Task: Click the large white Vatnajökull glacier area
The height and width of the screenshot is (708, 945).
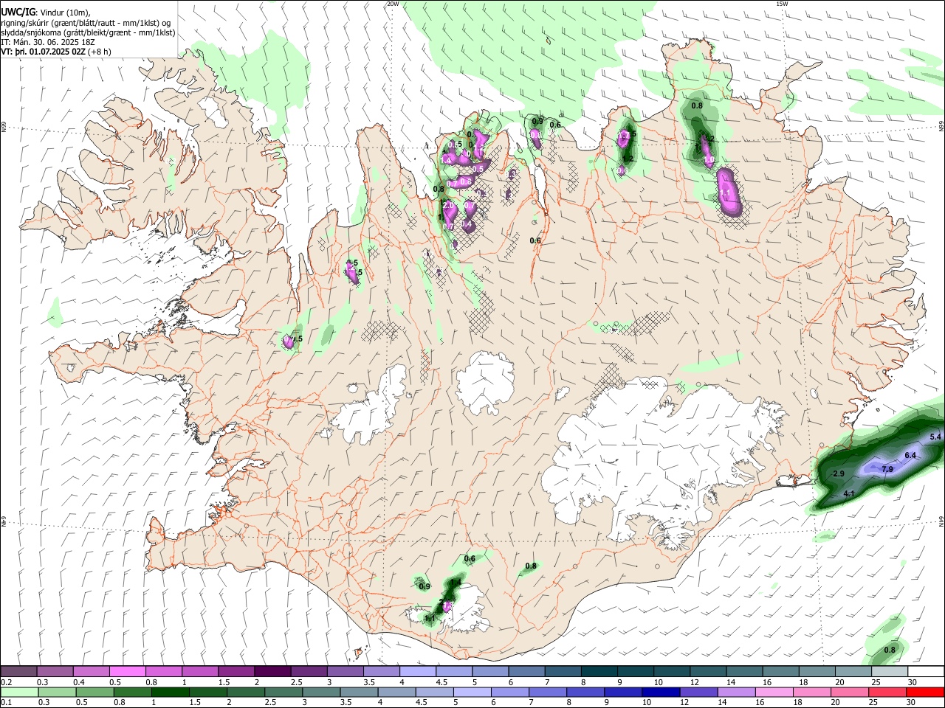Action: 664,461
